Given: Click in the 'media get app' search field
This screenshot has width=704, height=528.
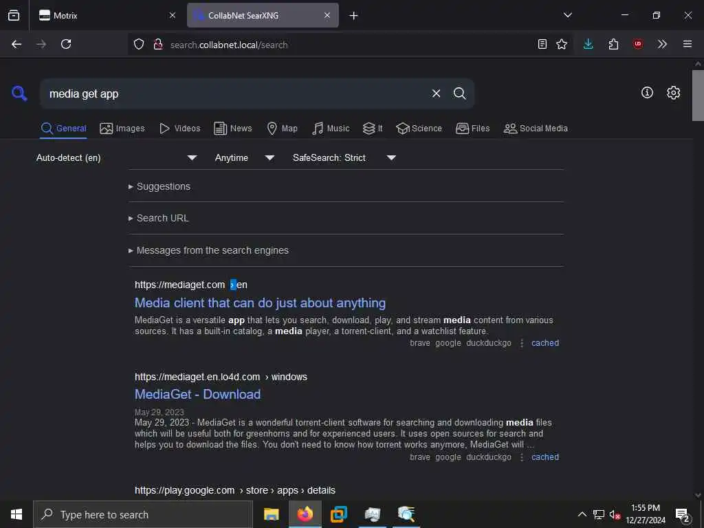Looking at the screenshot, I should (234, 93).
